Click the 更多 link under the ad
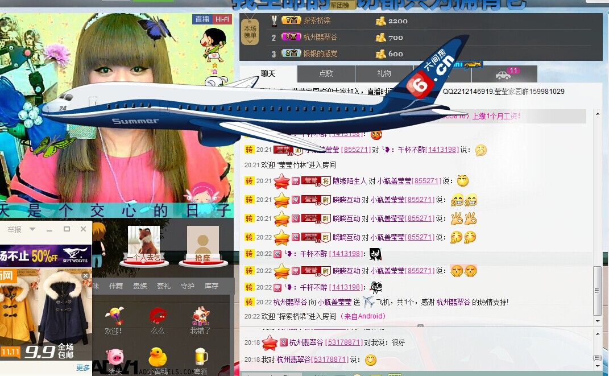 (82, 367)
